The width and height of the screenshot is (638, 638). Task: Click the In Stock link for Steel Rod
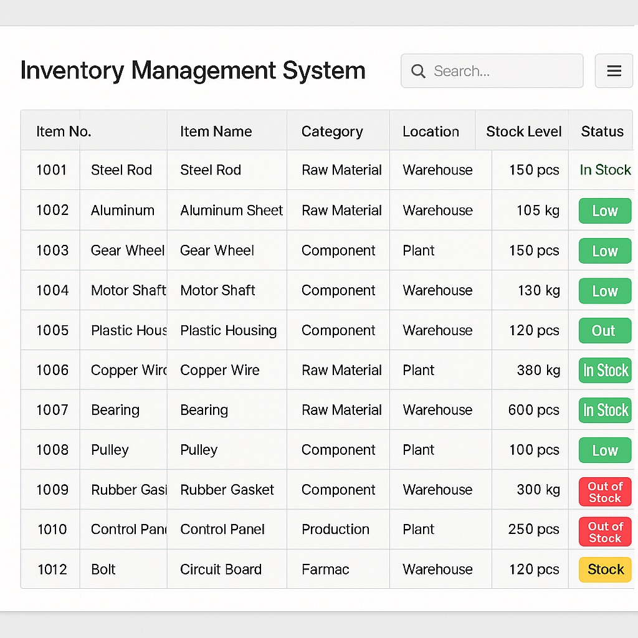point(604,169)
